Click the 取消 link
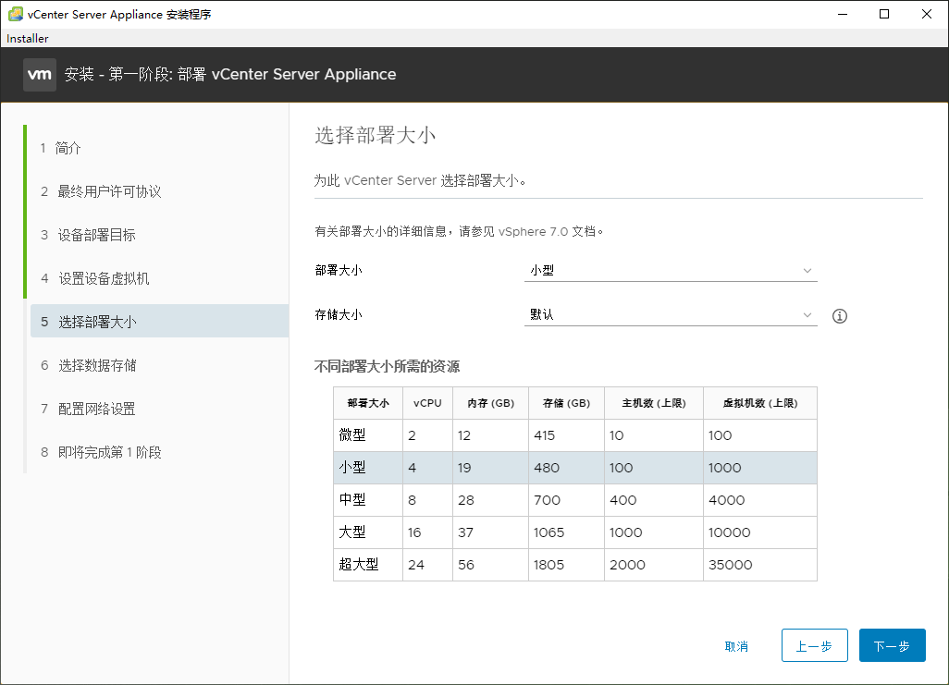 [x=736, y=646]
